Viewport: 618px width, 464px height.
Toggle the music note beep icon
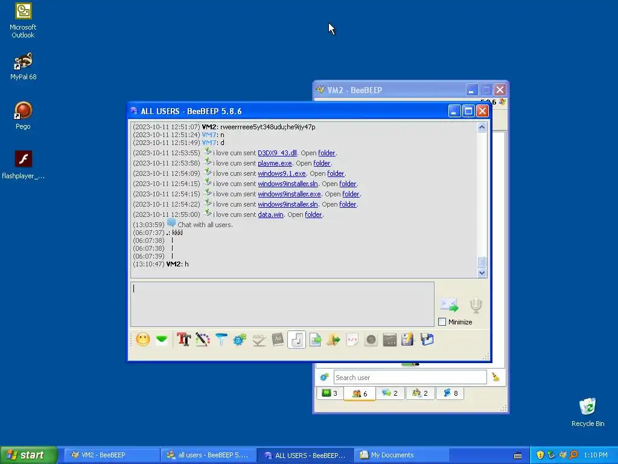[296, 340]
